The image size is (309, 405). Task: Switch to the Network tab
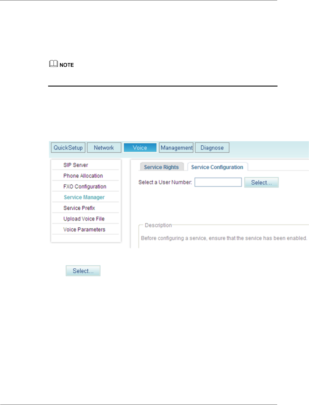coord(104,148)
